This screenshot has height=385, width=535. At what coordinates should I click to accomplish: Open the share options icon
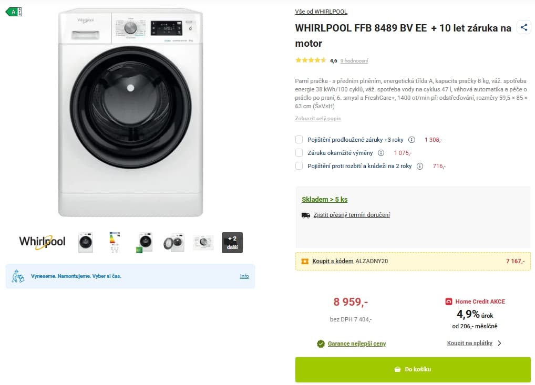click(523, 27)
